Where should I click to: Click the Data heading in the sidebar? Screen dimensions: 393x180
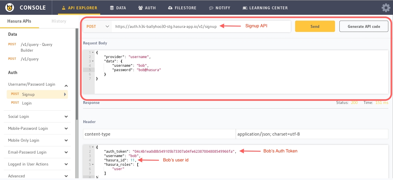click(x=13, y=34)
